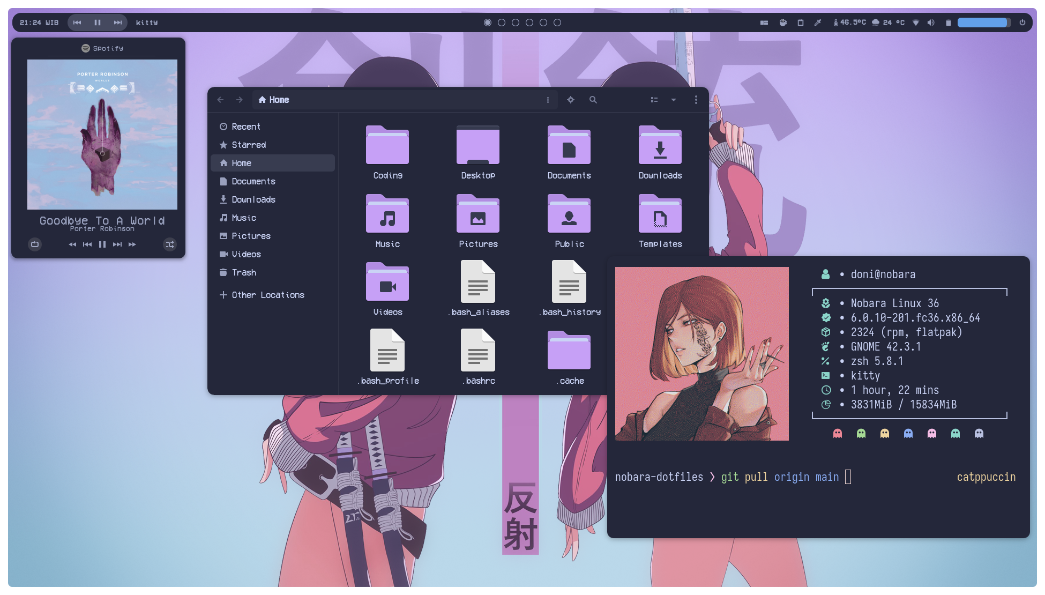Open the Home path bar menu dots
The height and width of the screenshot is (595, 1045).
548,100
